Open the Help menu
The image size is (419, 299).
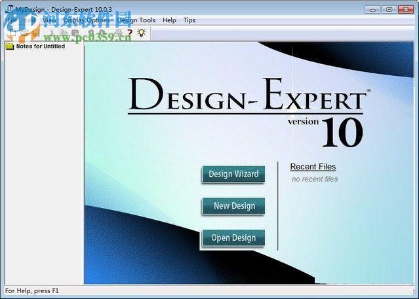(x=169, y=20)
